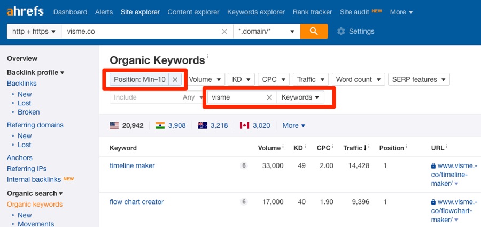The height and width of the screenshot is (227, 481).
Task: Open the KD filter dropdown
Action: [x=242, y=79]
